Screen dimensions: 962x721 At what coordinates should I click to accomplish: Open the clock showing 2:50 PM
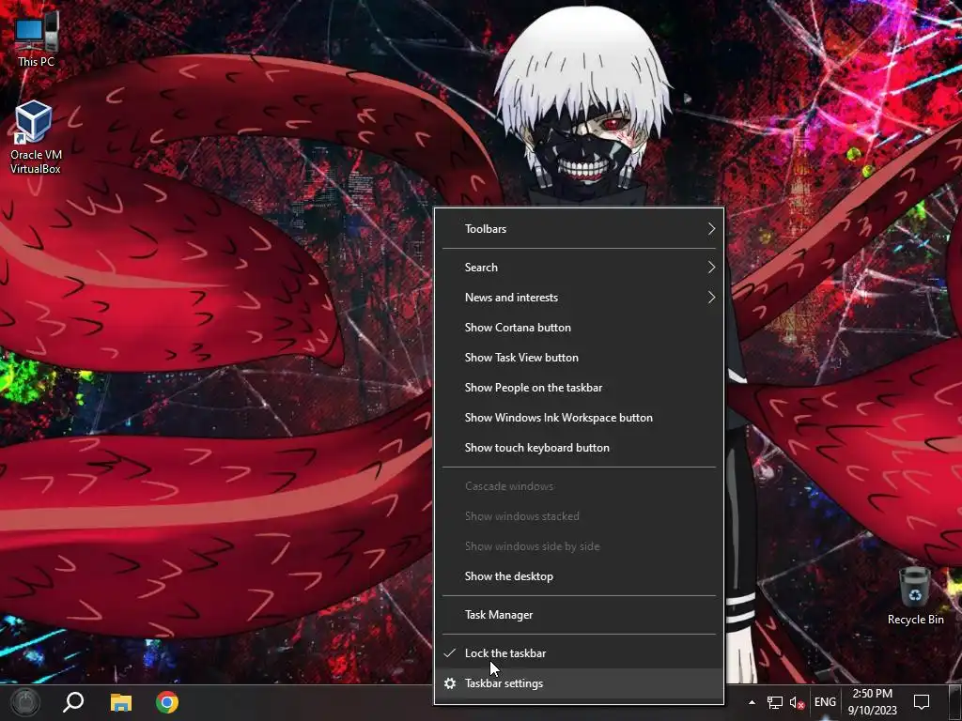point(873,702)
